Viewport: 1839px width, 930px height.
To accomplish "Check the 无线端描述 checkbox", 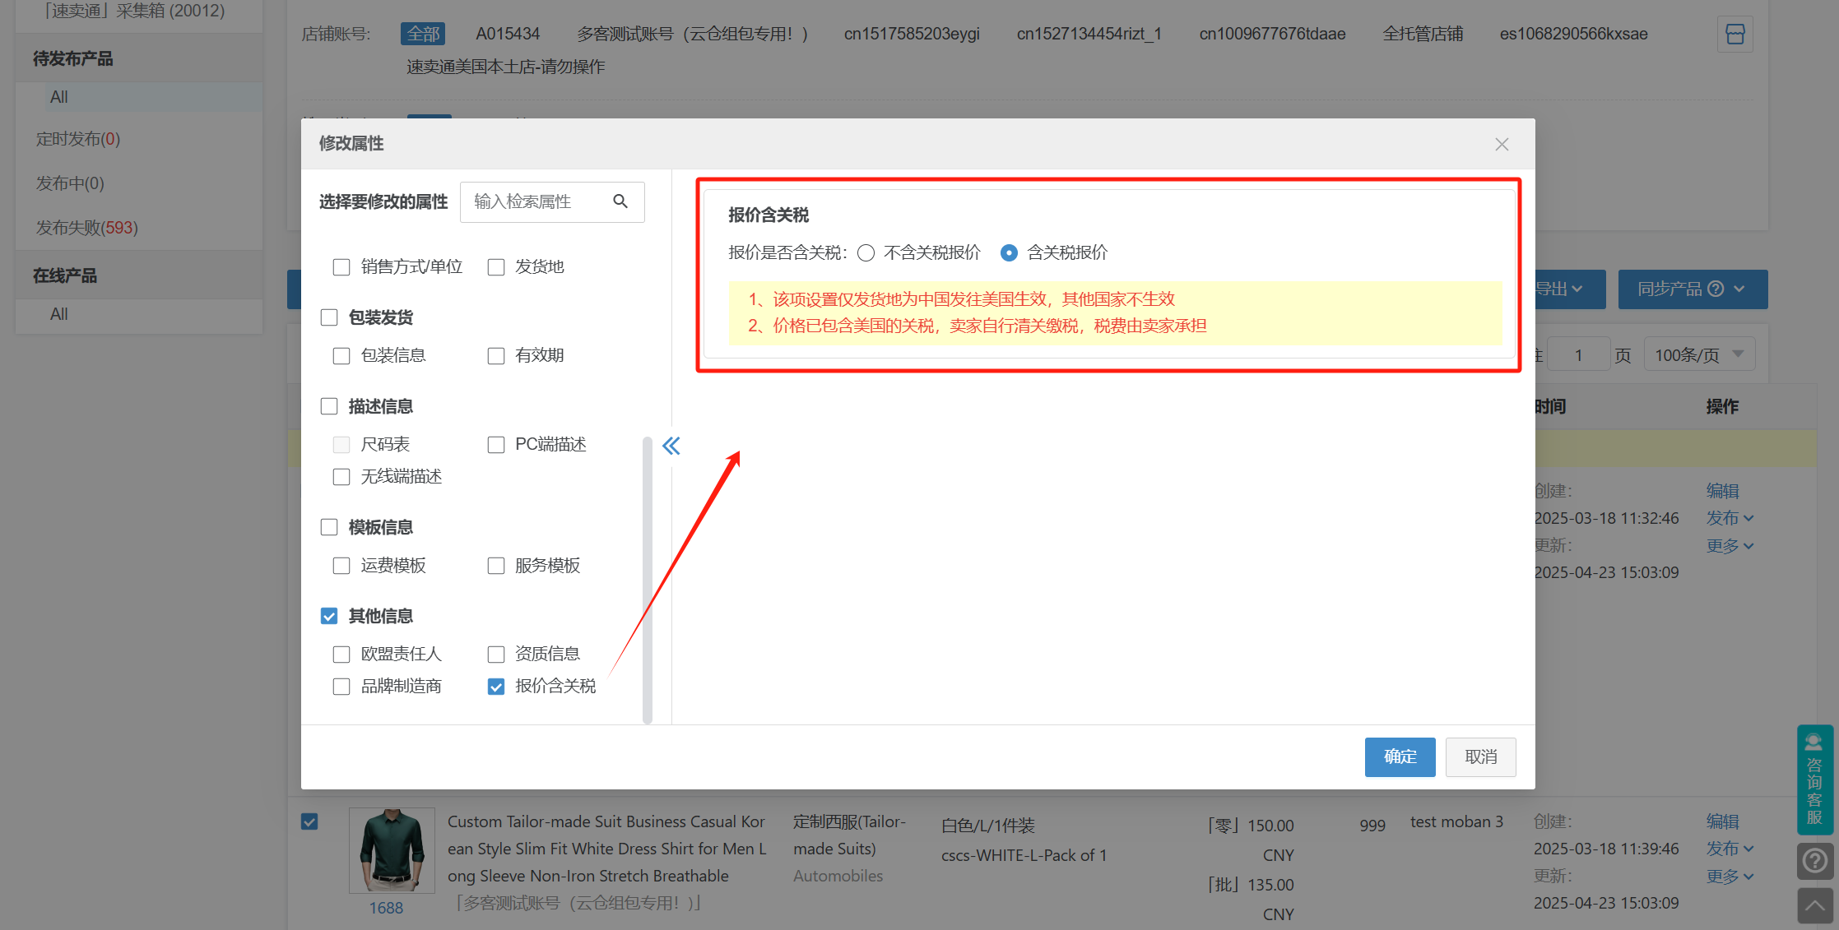I will click(x=341, y=477).
